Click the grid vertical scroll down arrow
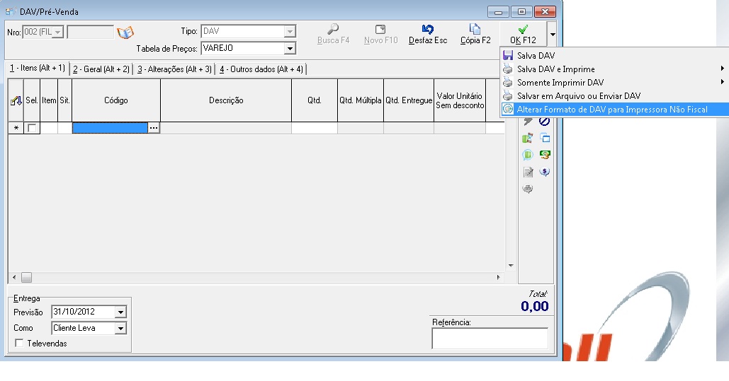Image resolution: width=729 pixels, height=381 pixels. 511,266
